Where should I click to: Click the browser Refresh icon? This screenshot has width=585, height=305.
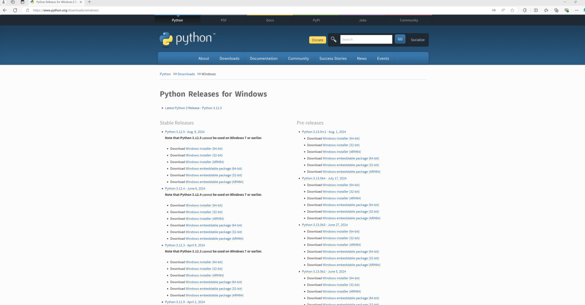coord(15,10)
